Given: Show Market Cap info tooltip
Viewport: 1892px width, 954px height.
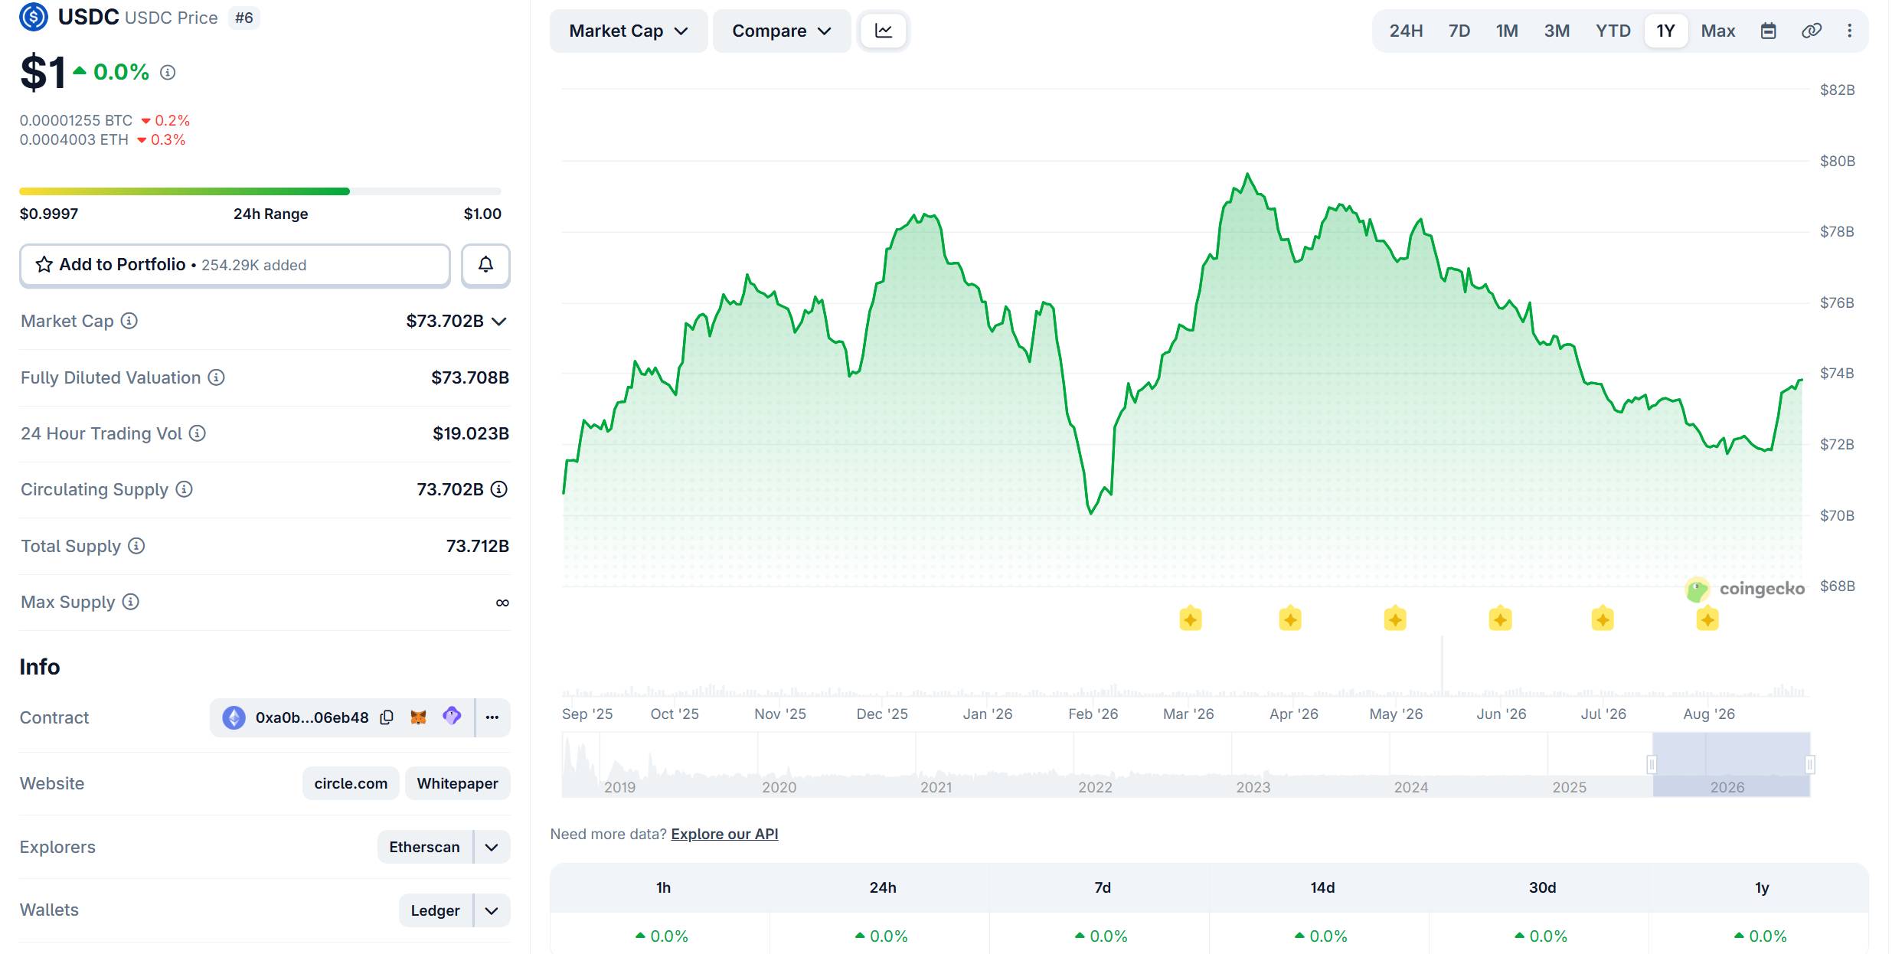Looking at the screenshot, I should (129, 321).
